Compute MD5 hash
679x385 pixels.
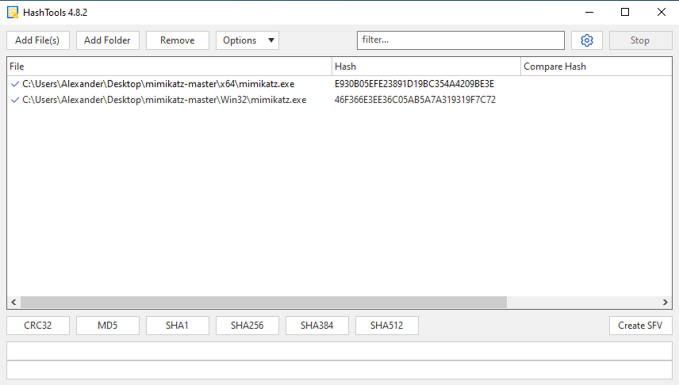click(x=107, y=326)
